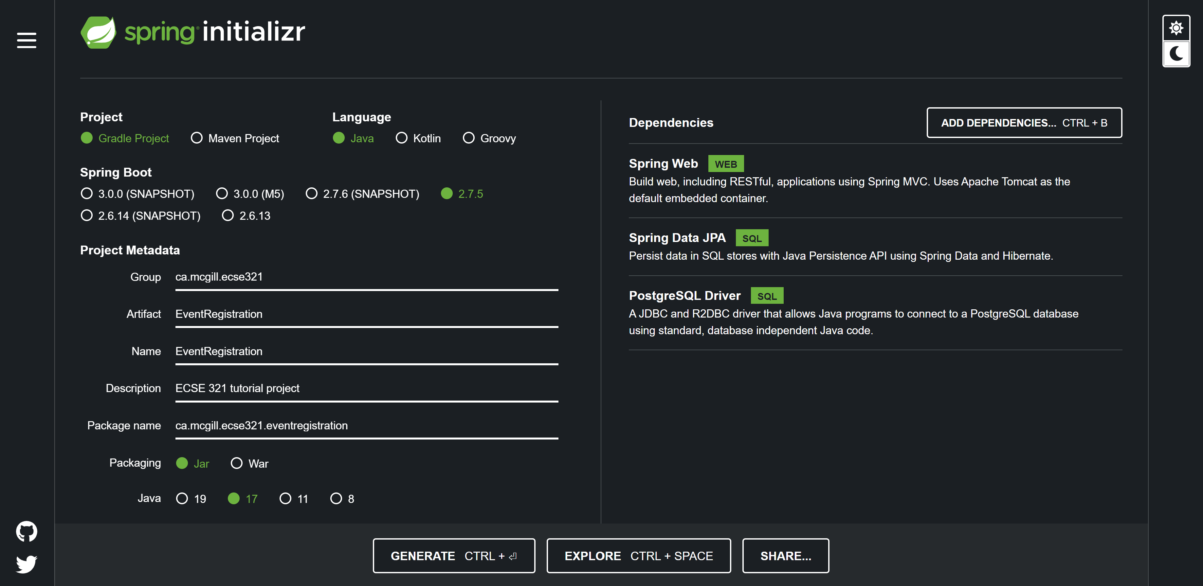Click the Spring leaf logo
The width and height of the screenshot is (1203, 586).
click(x=99, y=32)
